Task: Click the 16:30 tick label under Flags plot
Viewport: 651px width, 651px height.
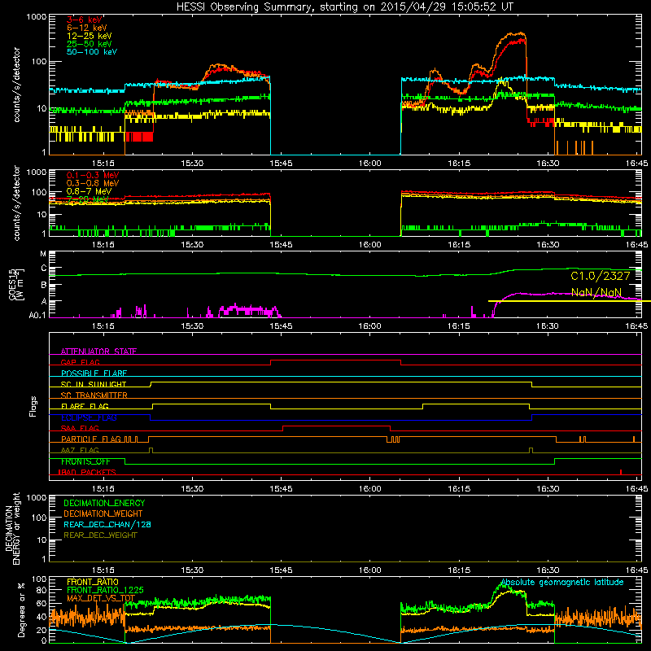Action: [x=548, y=489]
